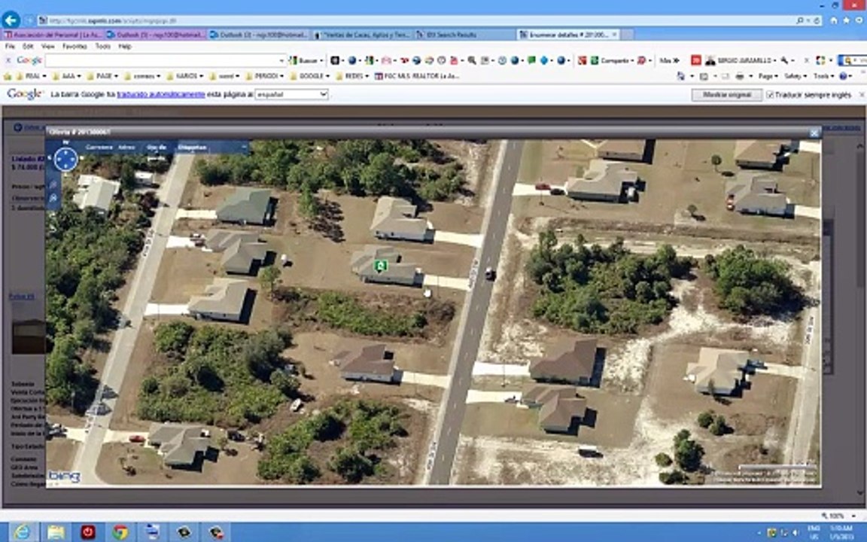Click the Bing logo on map
This screenshot has height=542, width=867.
pyautogui.click(x=64, y=476)
